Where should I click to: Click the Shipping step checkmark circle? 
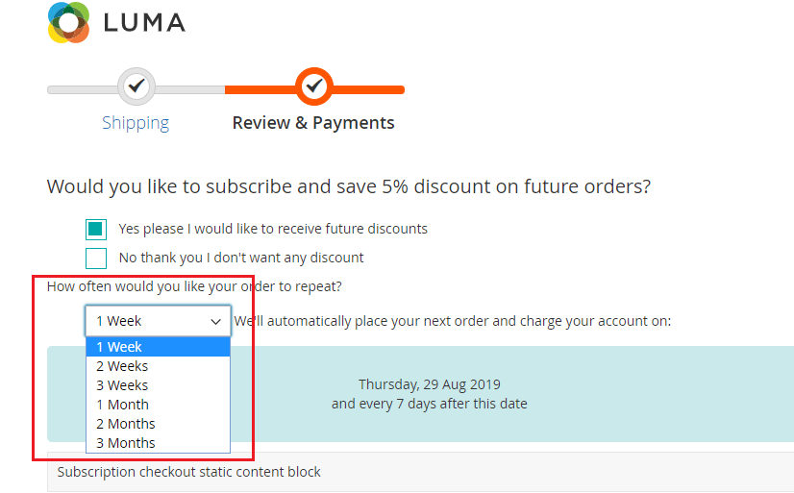(x=136, y=86)
